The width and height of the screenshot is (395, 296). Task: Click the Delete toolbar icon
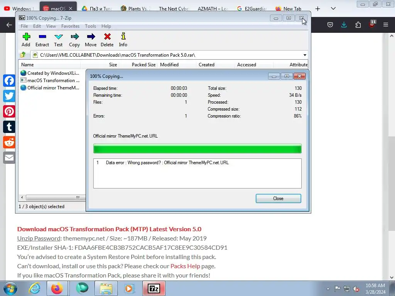tap(107, 40)
